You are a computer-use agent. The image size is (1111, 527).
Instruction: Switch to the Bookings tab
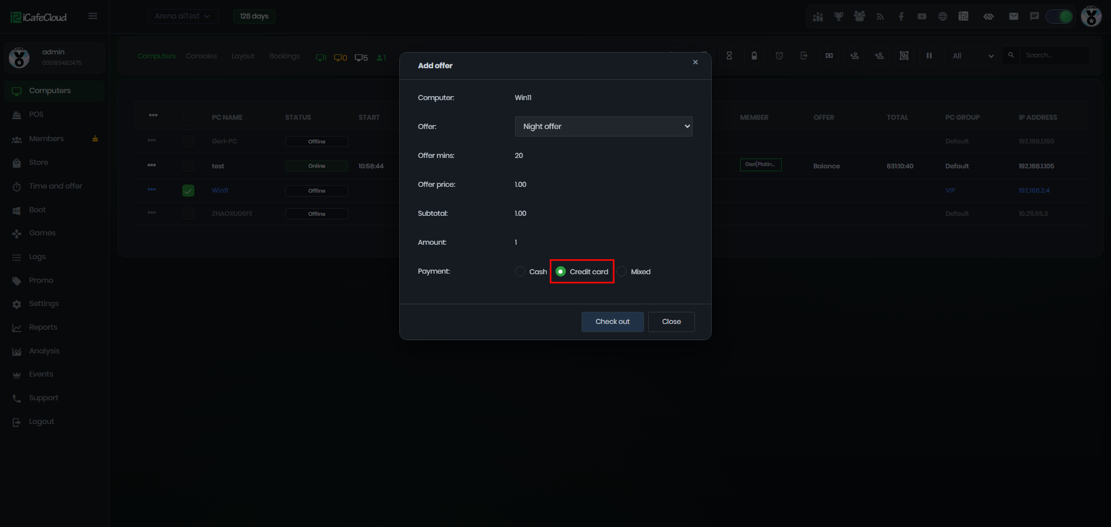point(284,56)
